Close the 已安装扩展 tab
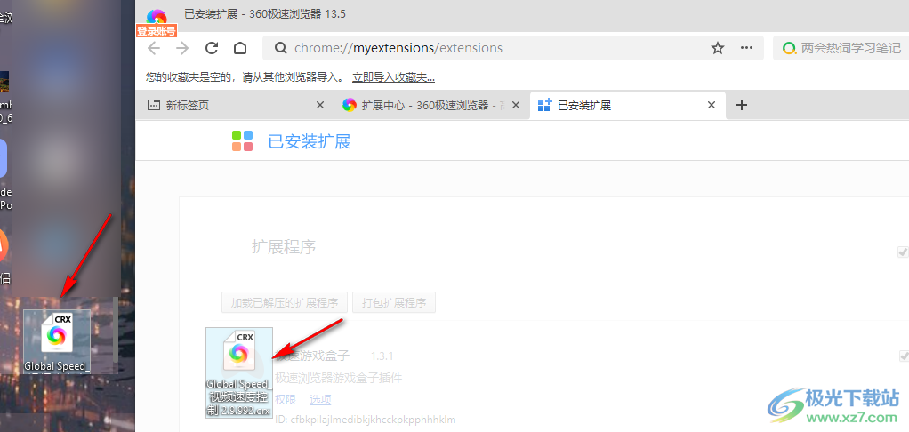 point(712,106)
